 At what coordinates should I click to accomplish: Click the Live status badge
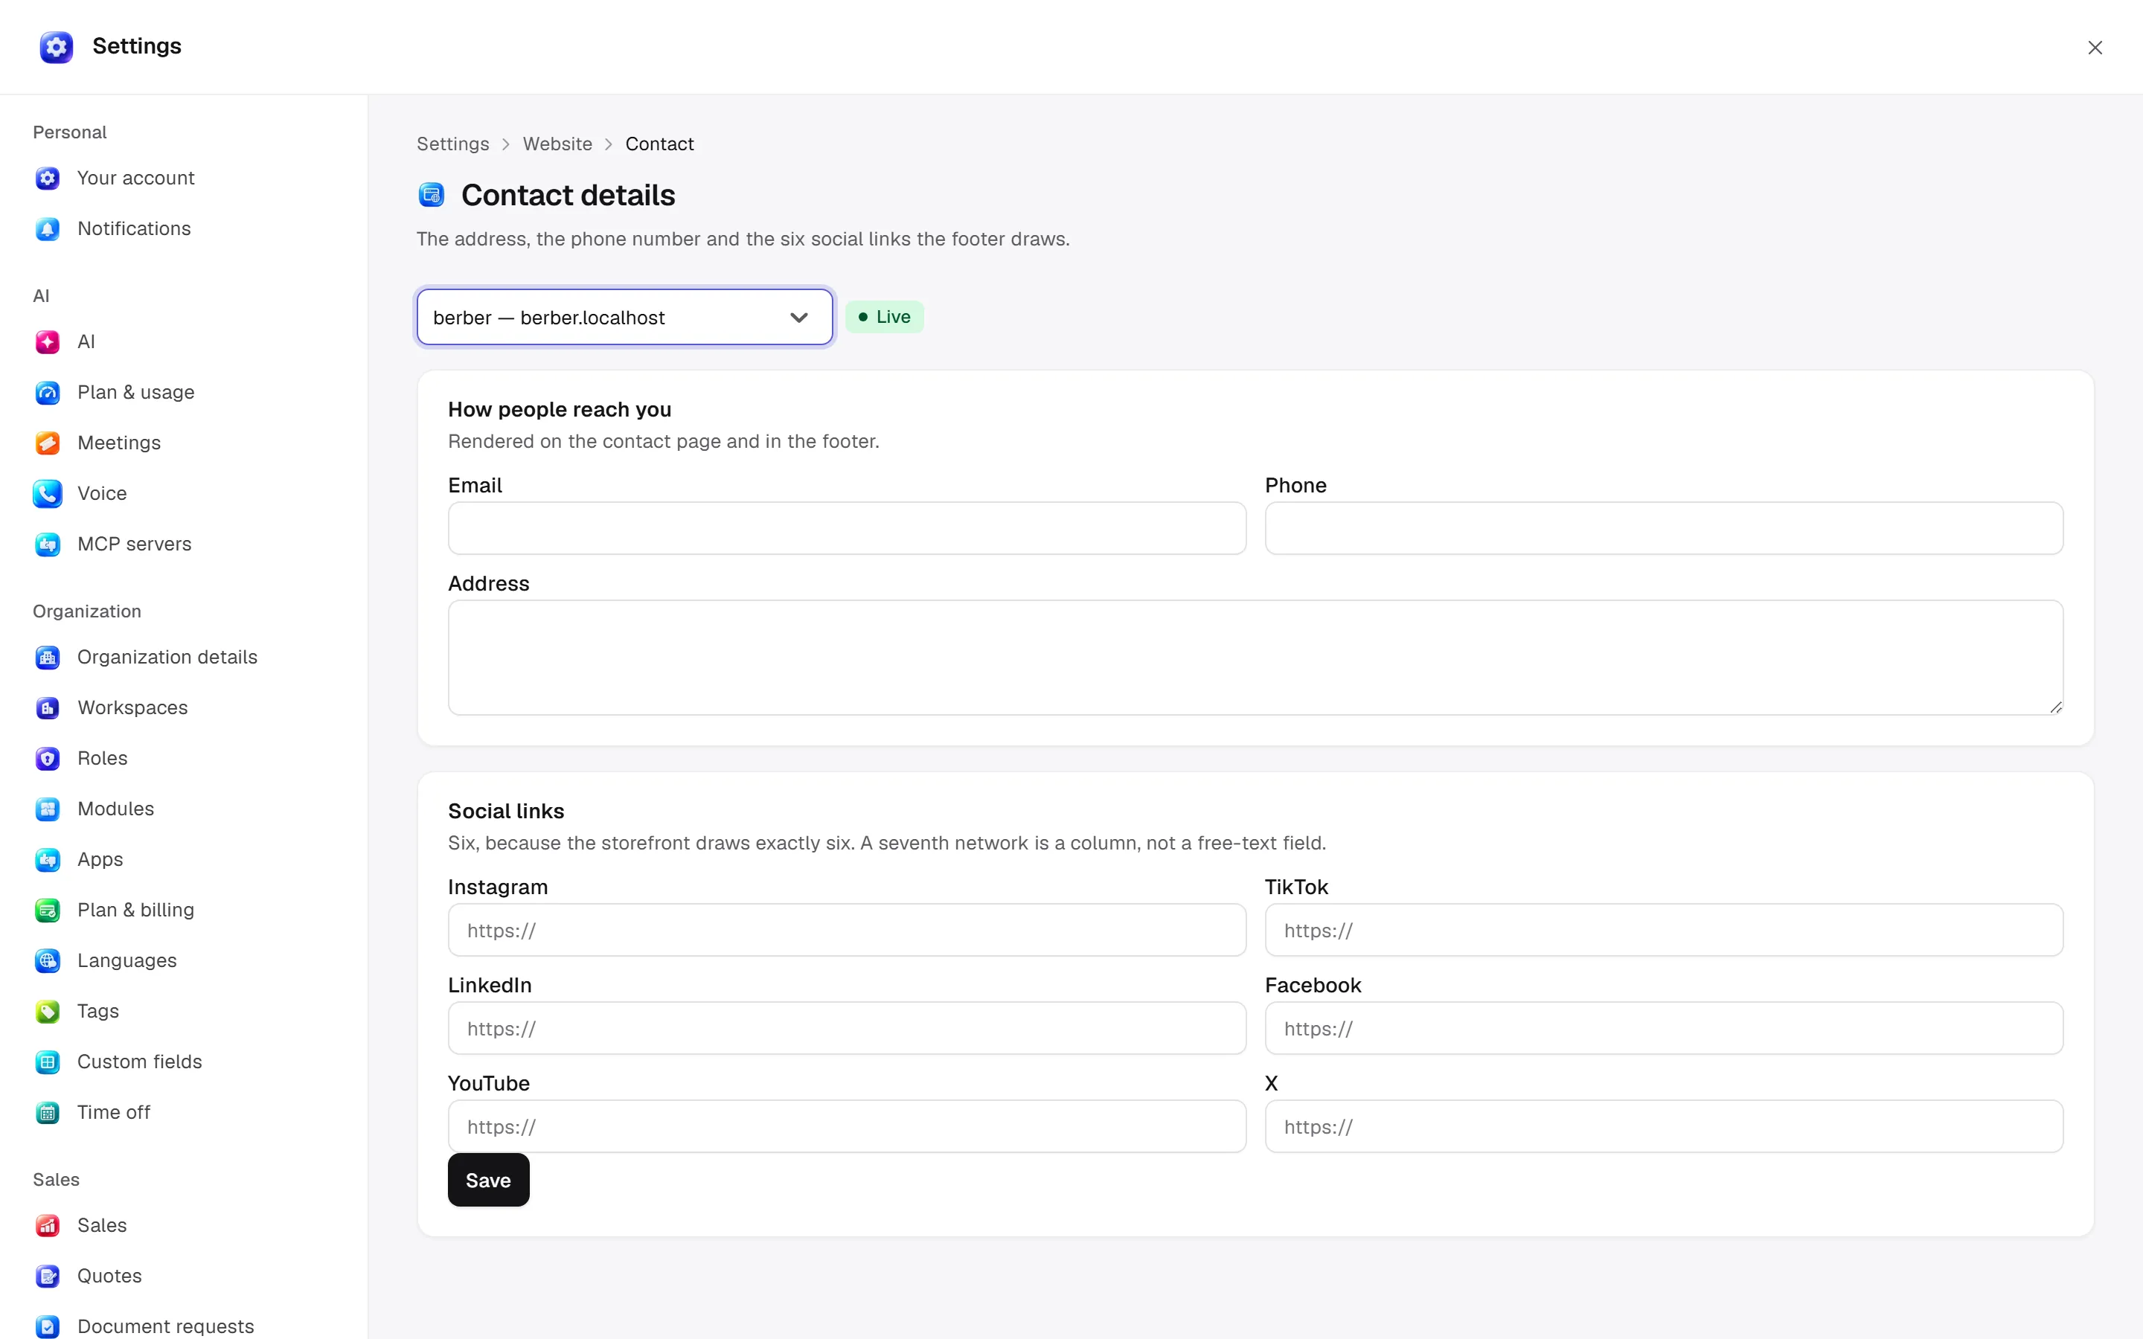coord(884,317)
